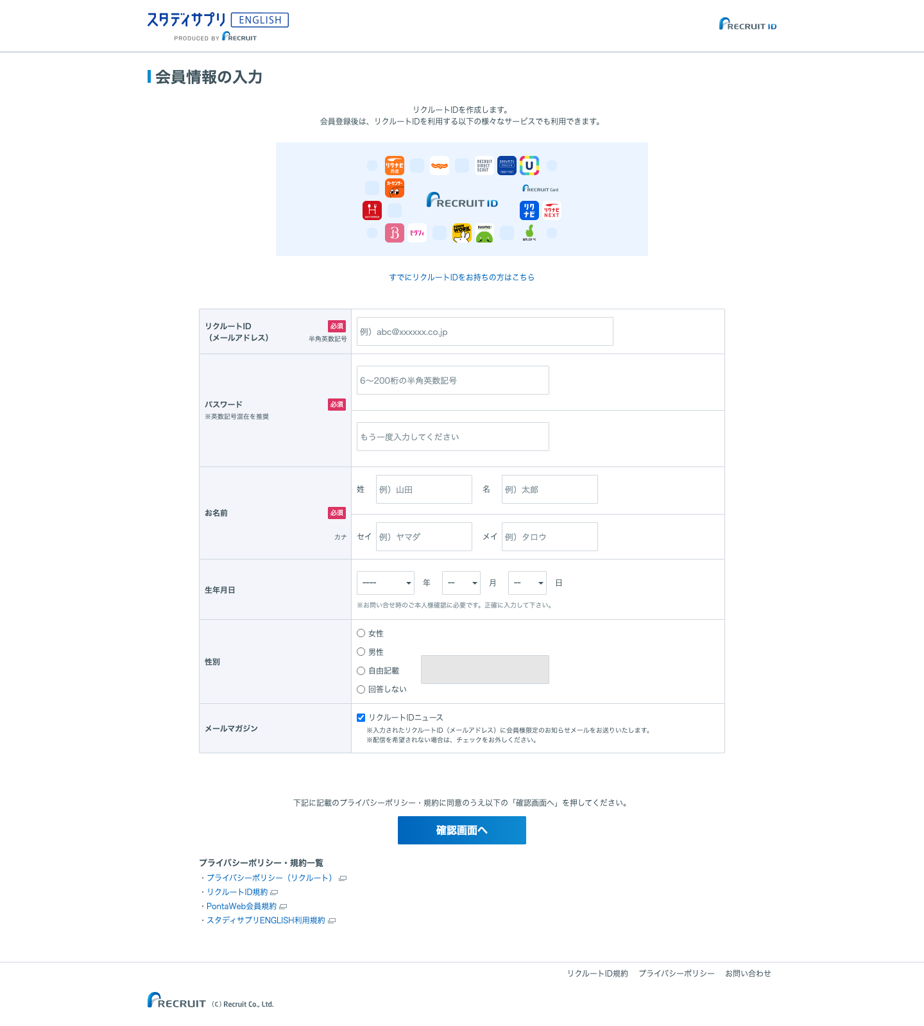Click footer リクルートID規約 link

[x=597, y=973]
